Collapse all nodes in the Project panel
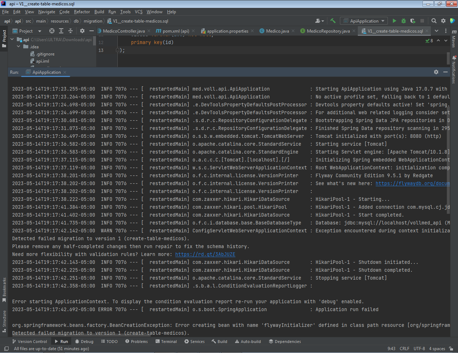 [70, 31]
